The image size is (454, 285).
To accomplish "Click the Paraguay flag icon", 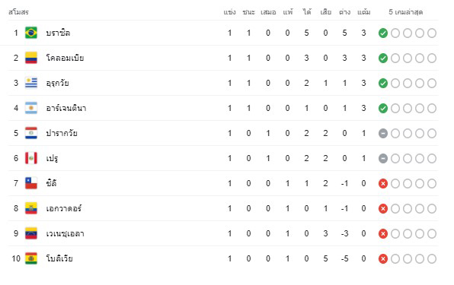I will coord(31,133).
